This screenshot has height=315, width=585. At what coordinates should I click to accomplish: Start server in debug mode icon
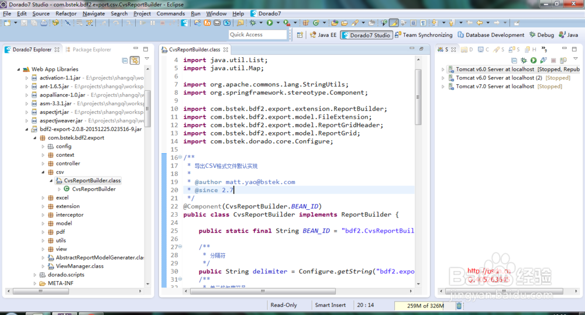pos(524,60)
